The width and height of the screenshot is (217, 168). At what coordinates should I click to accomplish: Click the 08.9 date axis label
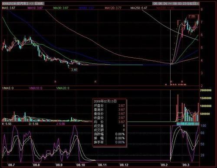(x=59, y=165)
